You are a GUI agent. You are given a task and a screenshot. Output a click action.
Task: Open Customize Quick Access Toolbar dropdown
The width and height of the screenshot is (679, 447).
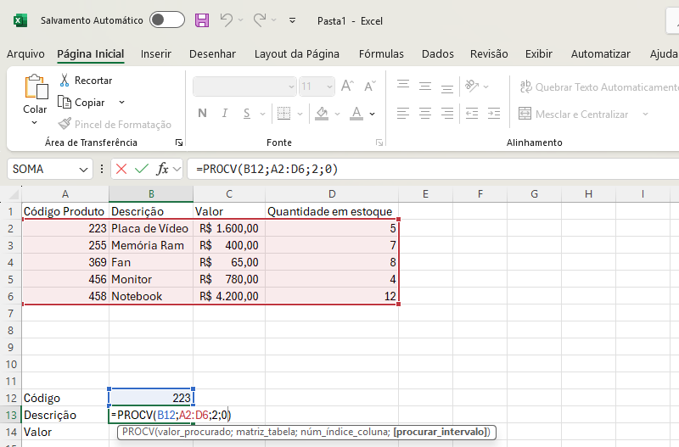pos(292,20)
